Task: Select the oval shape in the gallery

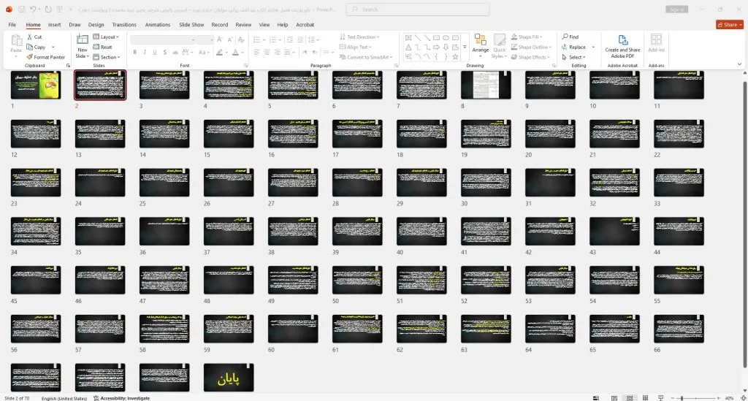Action: 446,38
